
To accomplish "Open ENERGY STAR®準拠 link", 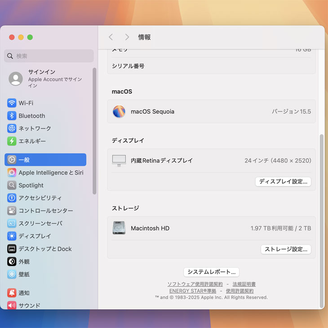I will pos(193,291).
